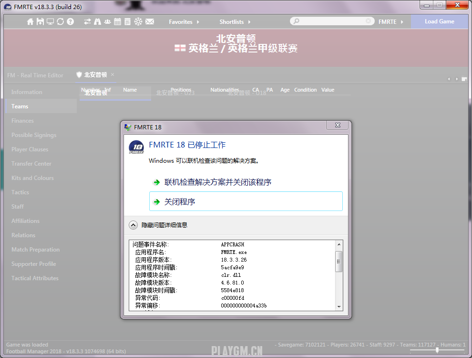Click exception code c00000fd value
The height and width of the screenshot is (358, 472).
tap(232, 298)
